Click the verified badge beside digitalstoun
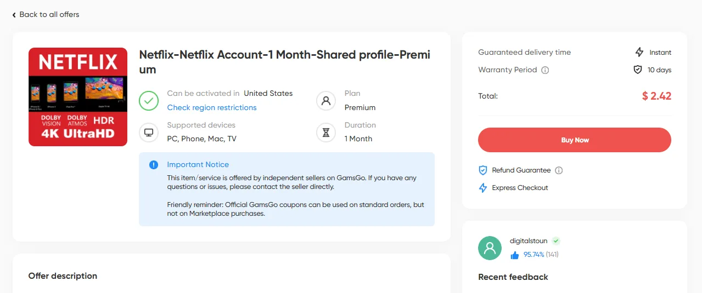The image size is (702, 293). pyautogui.click(x=556, y=241)
